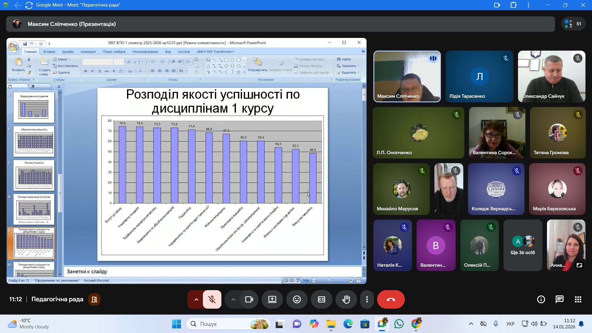
Task: Expand the audio settings chevron
Action: pos(196,299)
